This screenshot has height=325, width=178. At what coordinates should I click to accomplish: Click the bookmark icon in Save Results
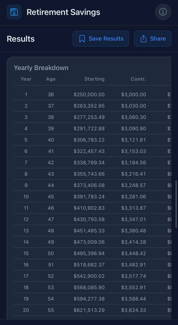[x=82, y=39]
